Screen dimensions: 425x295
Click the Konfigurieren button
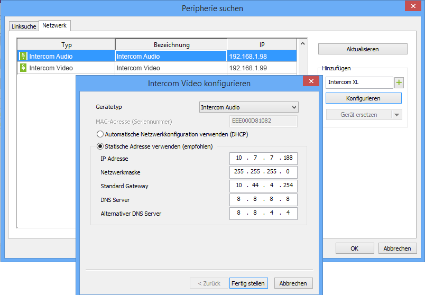[363, 98]
